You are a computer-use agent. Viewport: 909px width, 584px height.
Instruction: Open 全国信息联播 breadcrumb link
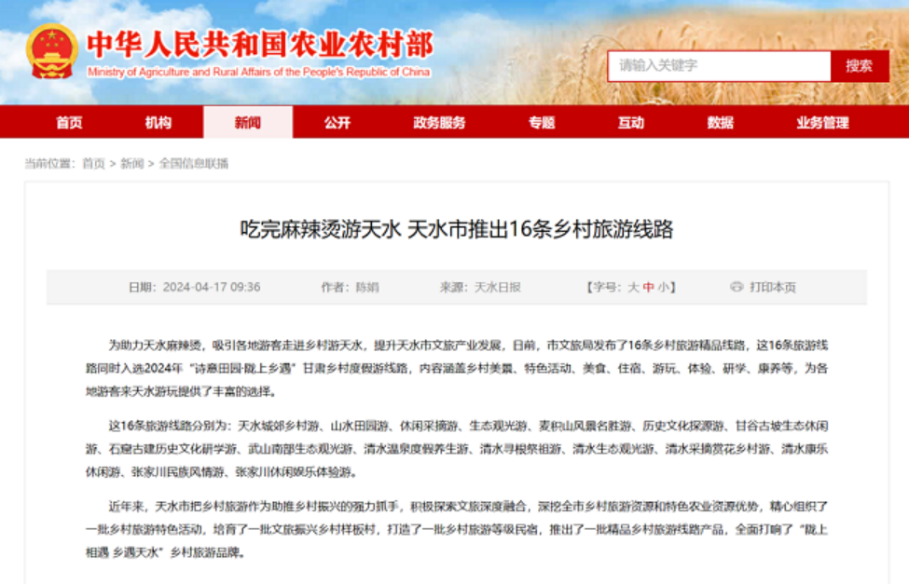click(x=193, y=163)
